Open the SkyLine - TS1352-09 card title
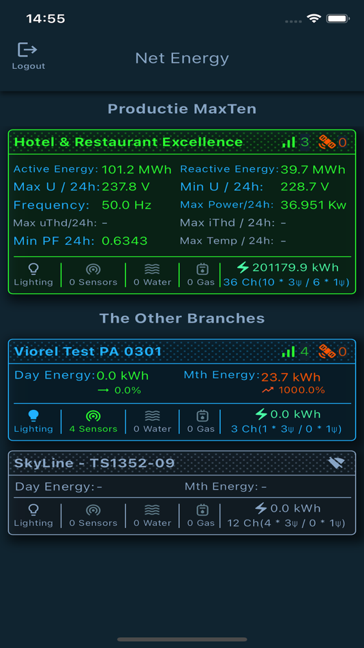The height and width of the screenshot is (648, 364). 95,463
